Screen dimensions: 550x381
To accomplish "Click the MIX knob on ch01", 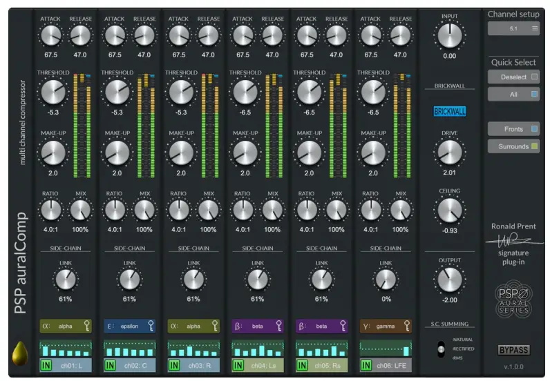I will [80, 211].
